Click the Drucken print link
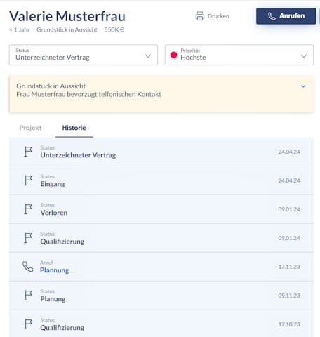 tap(212, 16)
